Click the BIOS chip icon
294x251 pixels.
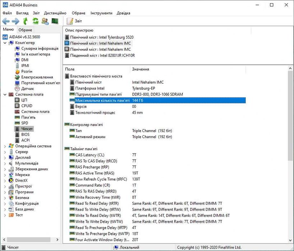(x=17, y=135)
